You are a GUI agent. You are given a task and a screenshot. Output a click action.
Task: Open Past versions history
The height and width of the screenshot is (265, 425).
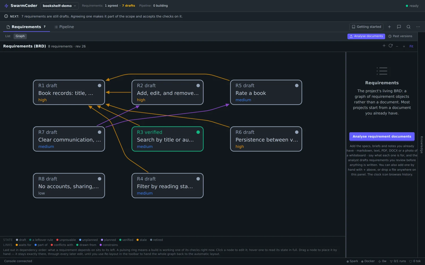400,36
